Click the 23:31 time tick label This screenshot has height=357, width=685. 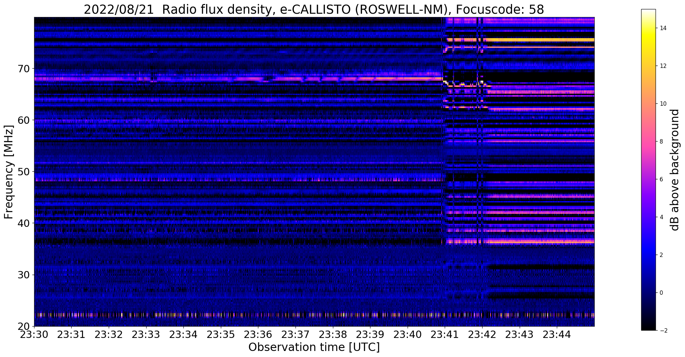[x=71, y=335]
